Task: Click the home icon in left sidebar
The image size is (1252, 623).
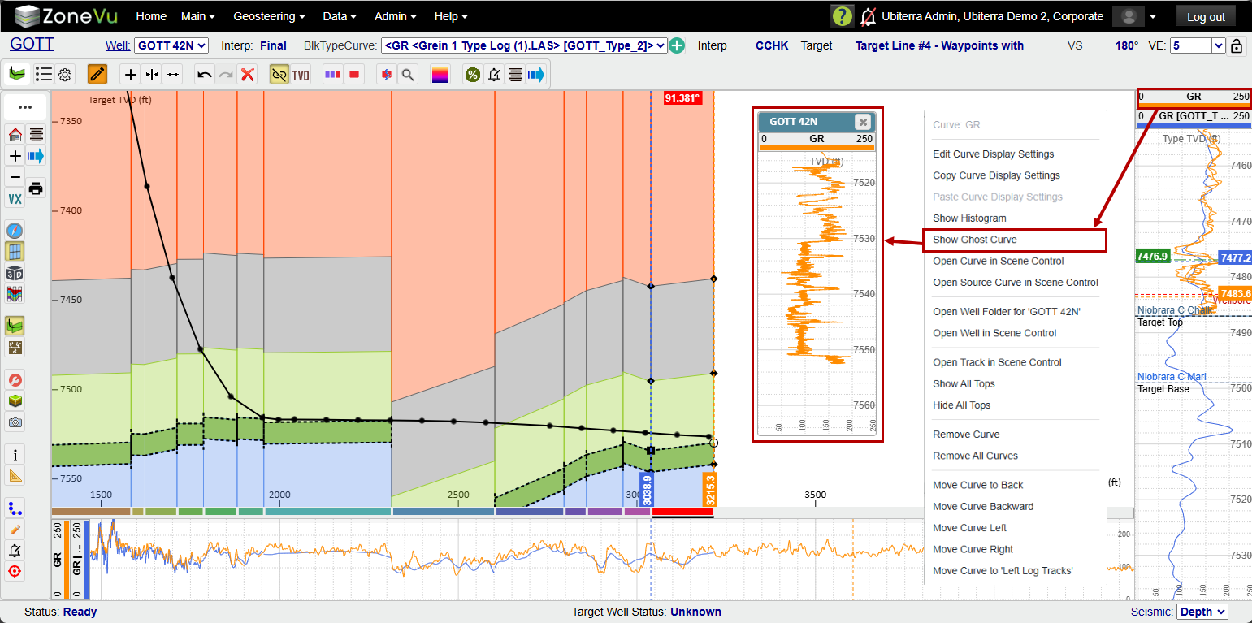Action: click(x=15, y=135)
